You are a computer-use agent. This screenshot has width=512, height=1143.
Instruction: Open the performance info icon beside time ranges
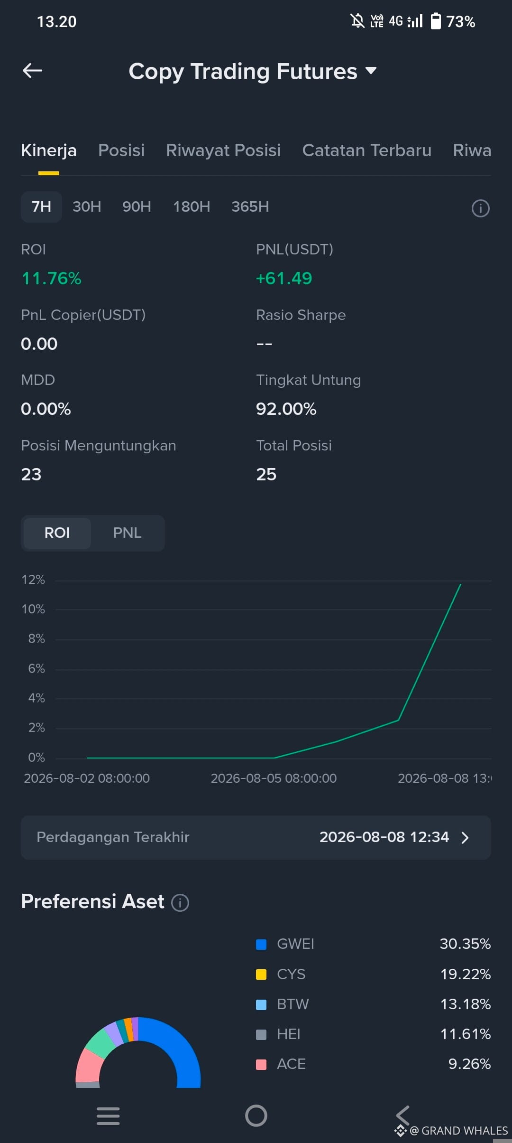point(480,208)
